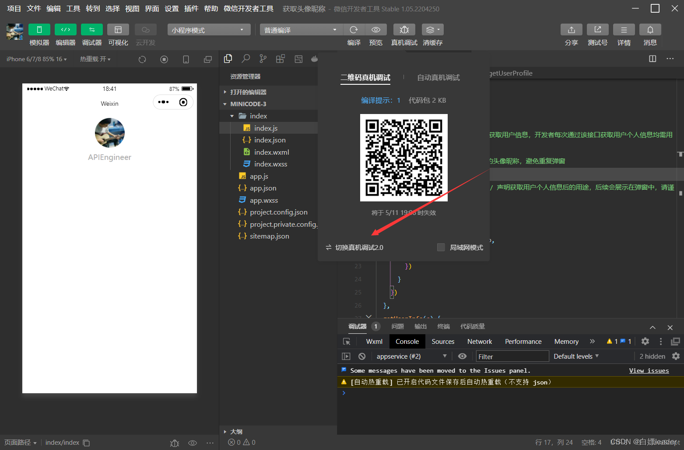684x450 pixels.
Task: Open the devtools settings gear icon
Action: pyautogui.click(x=645, y=341)
